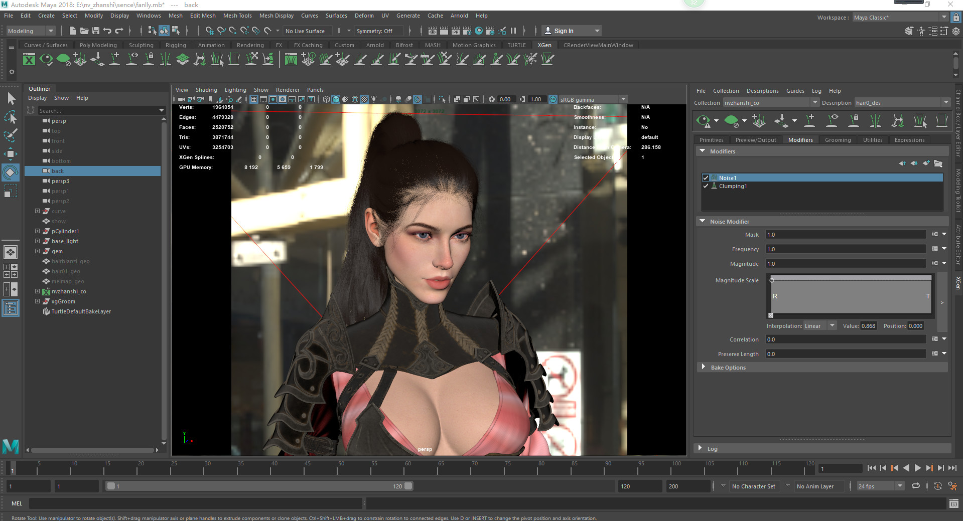Uncheck the Clumping1 modifier checkbox

[x=706, y=186]
